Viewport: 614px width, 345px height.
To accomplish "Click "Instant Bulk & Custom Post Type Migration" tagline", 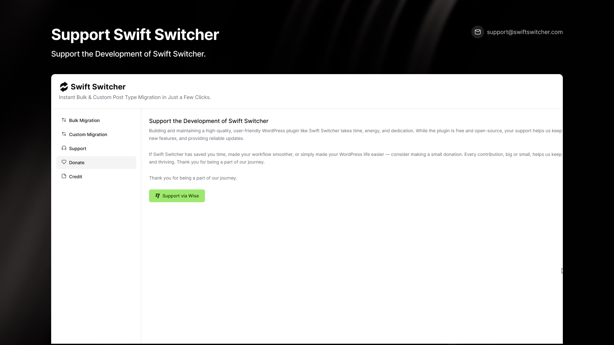I will [x=135, y=97].
